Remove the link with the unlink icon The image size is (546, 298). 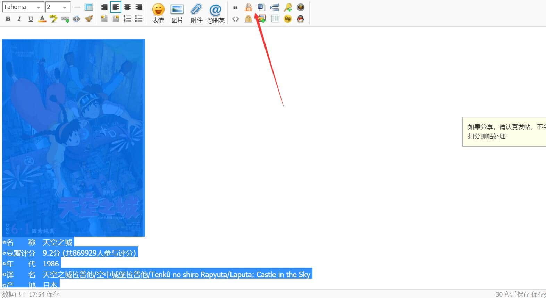(76, 19)
